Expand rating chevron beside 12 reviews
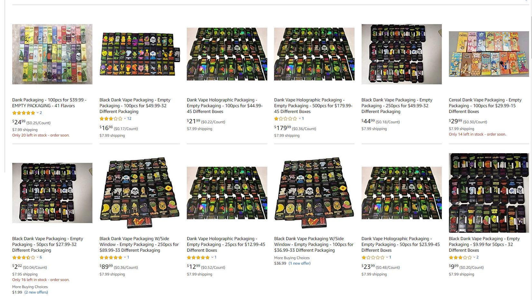532x300 pixels. 125,118
